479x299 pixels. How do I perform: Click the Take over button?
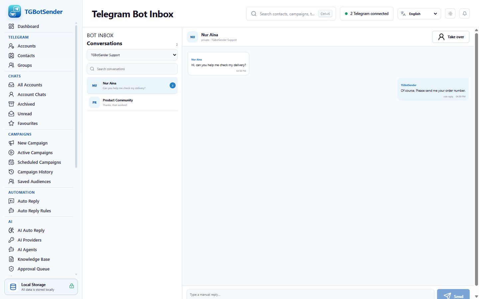(x=451, y=37)
